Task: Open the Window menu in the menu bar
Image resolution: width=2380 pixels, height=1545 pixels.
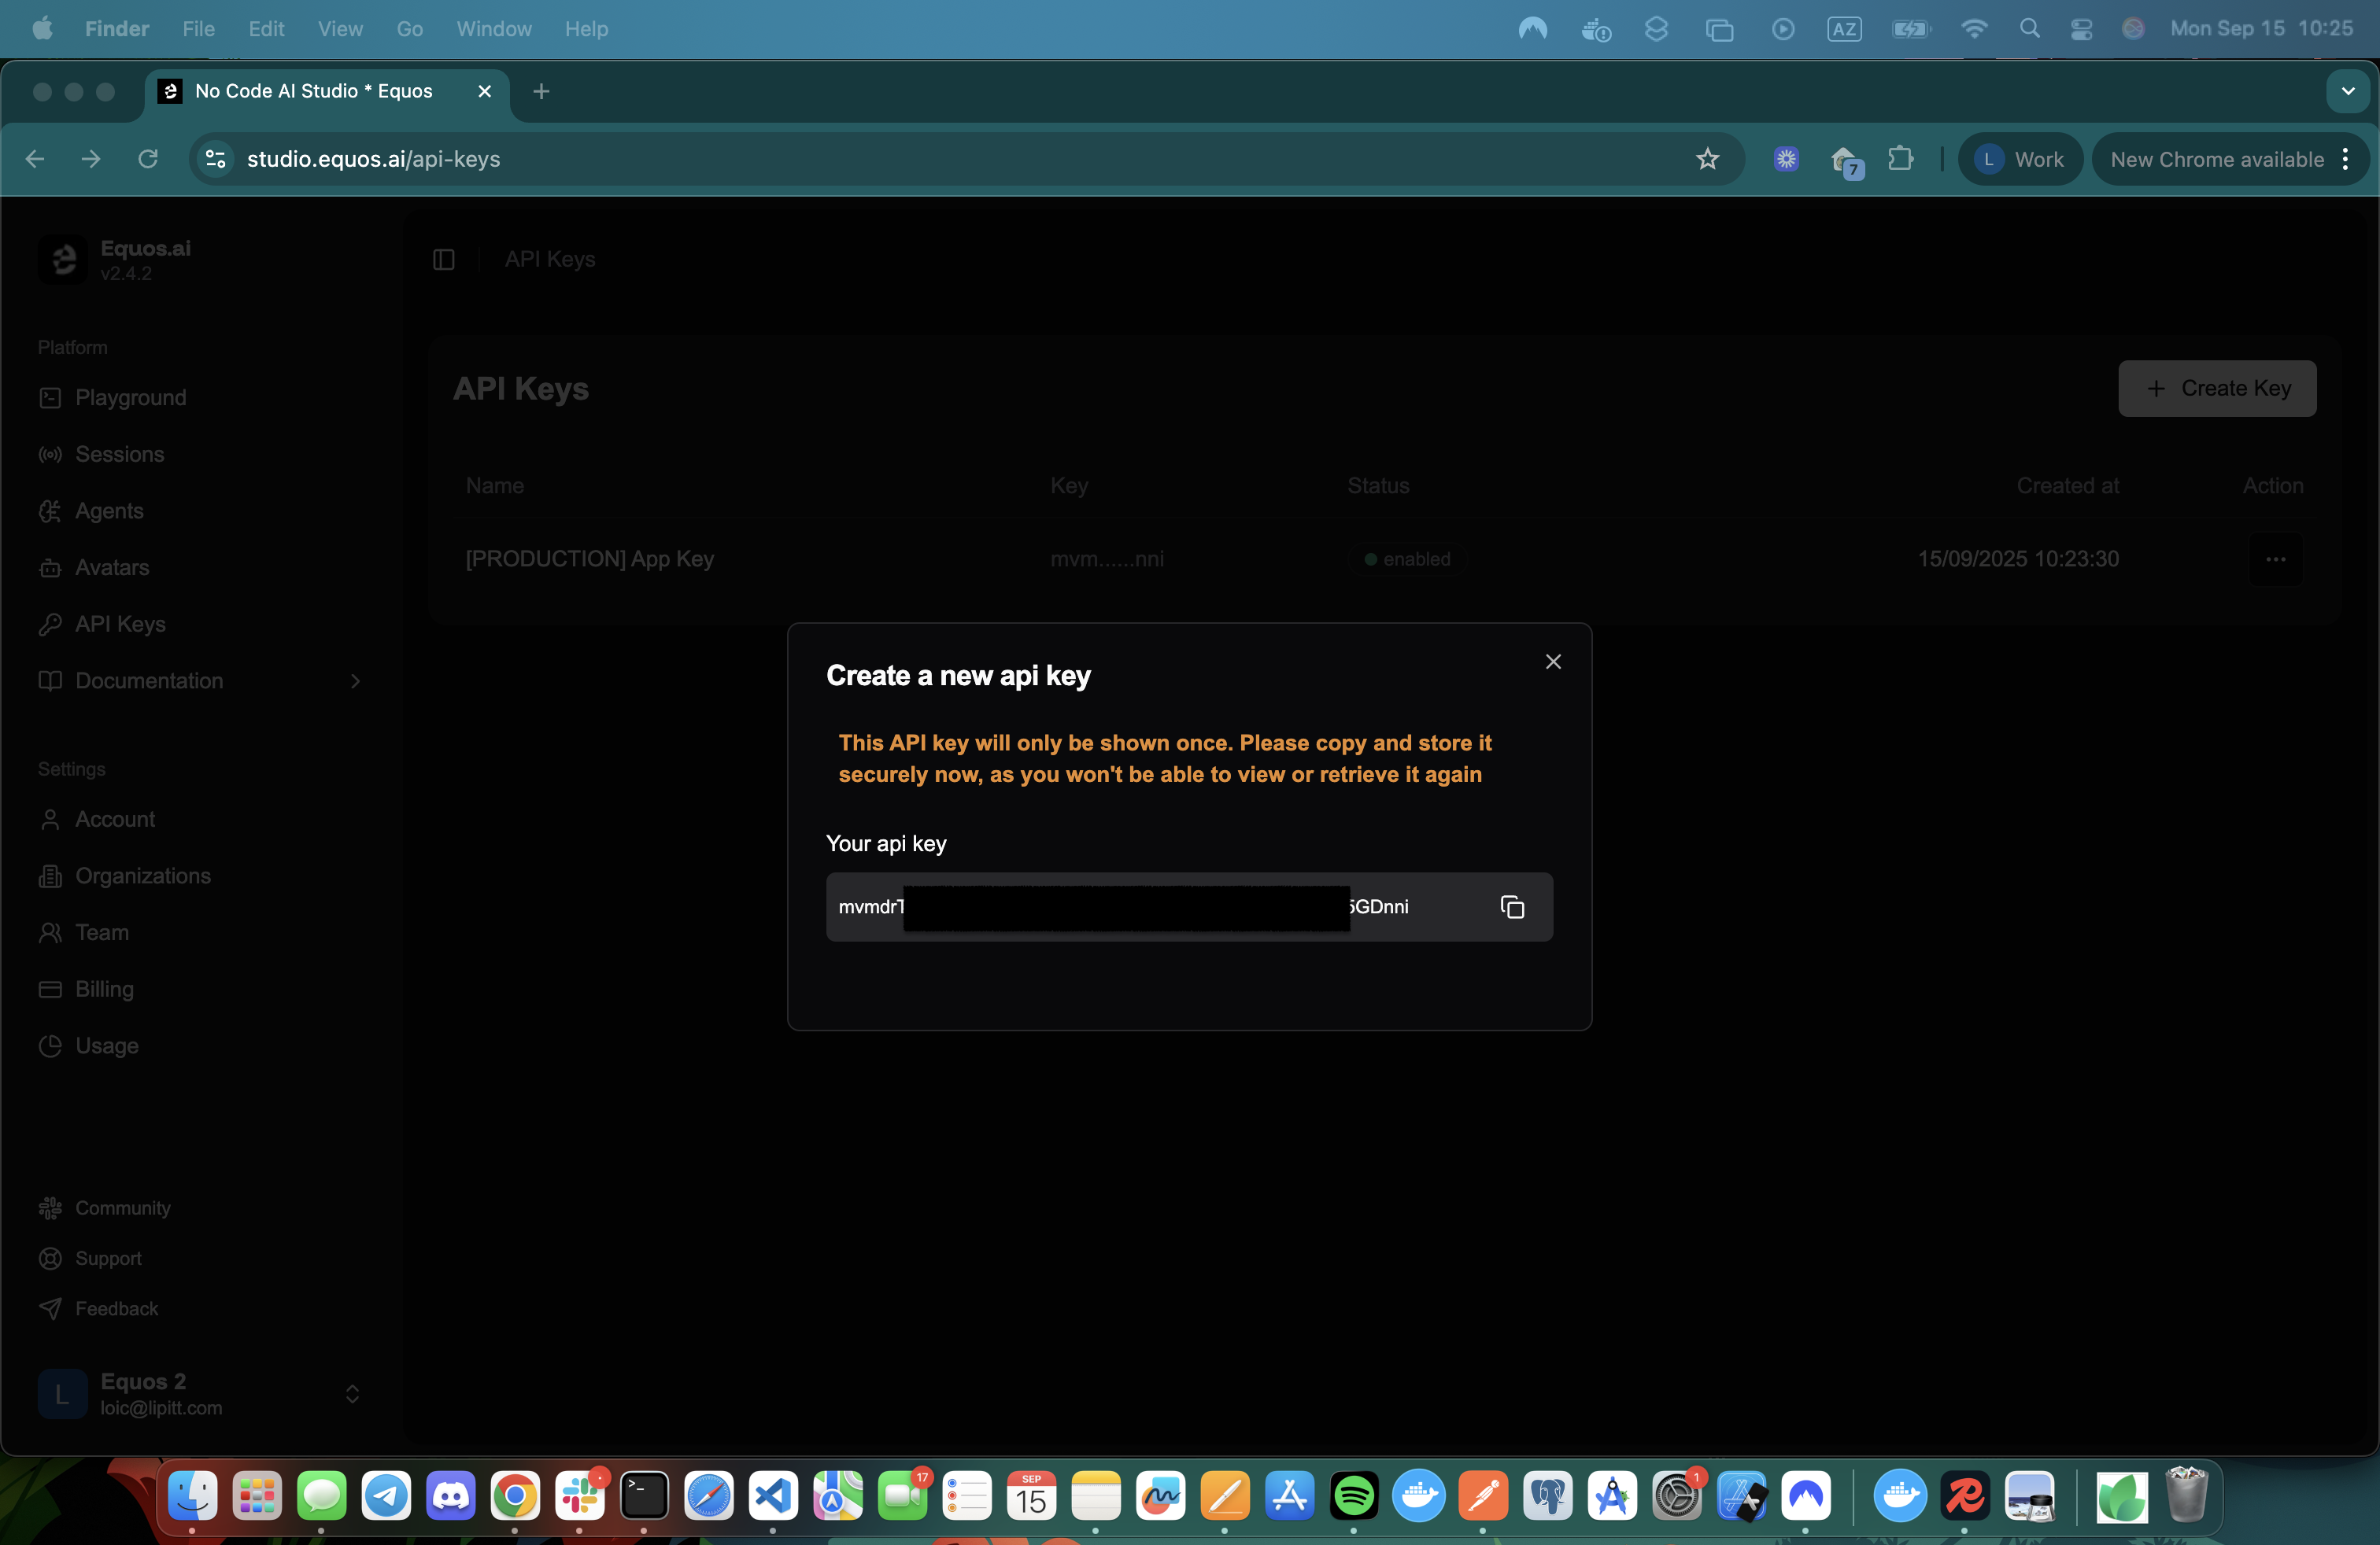Action: [493, 29]
